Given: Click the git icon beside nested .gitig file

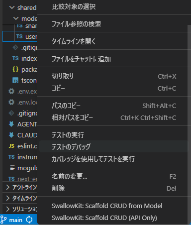Looking at the screenshot, I should point(15,48).
